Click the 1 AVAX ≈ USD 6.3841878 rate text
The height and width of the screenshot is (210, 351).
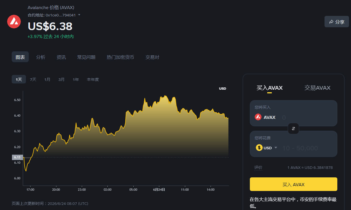click(x=310, y=167)
